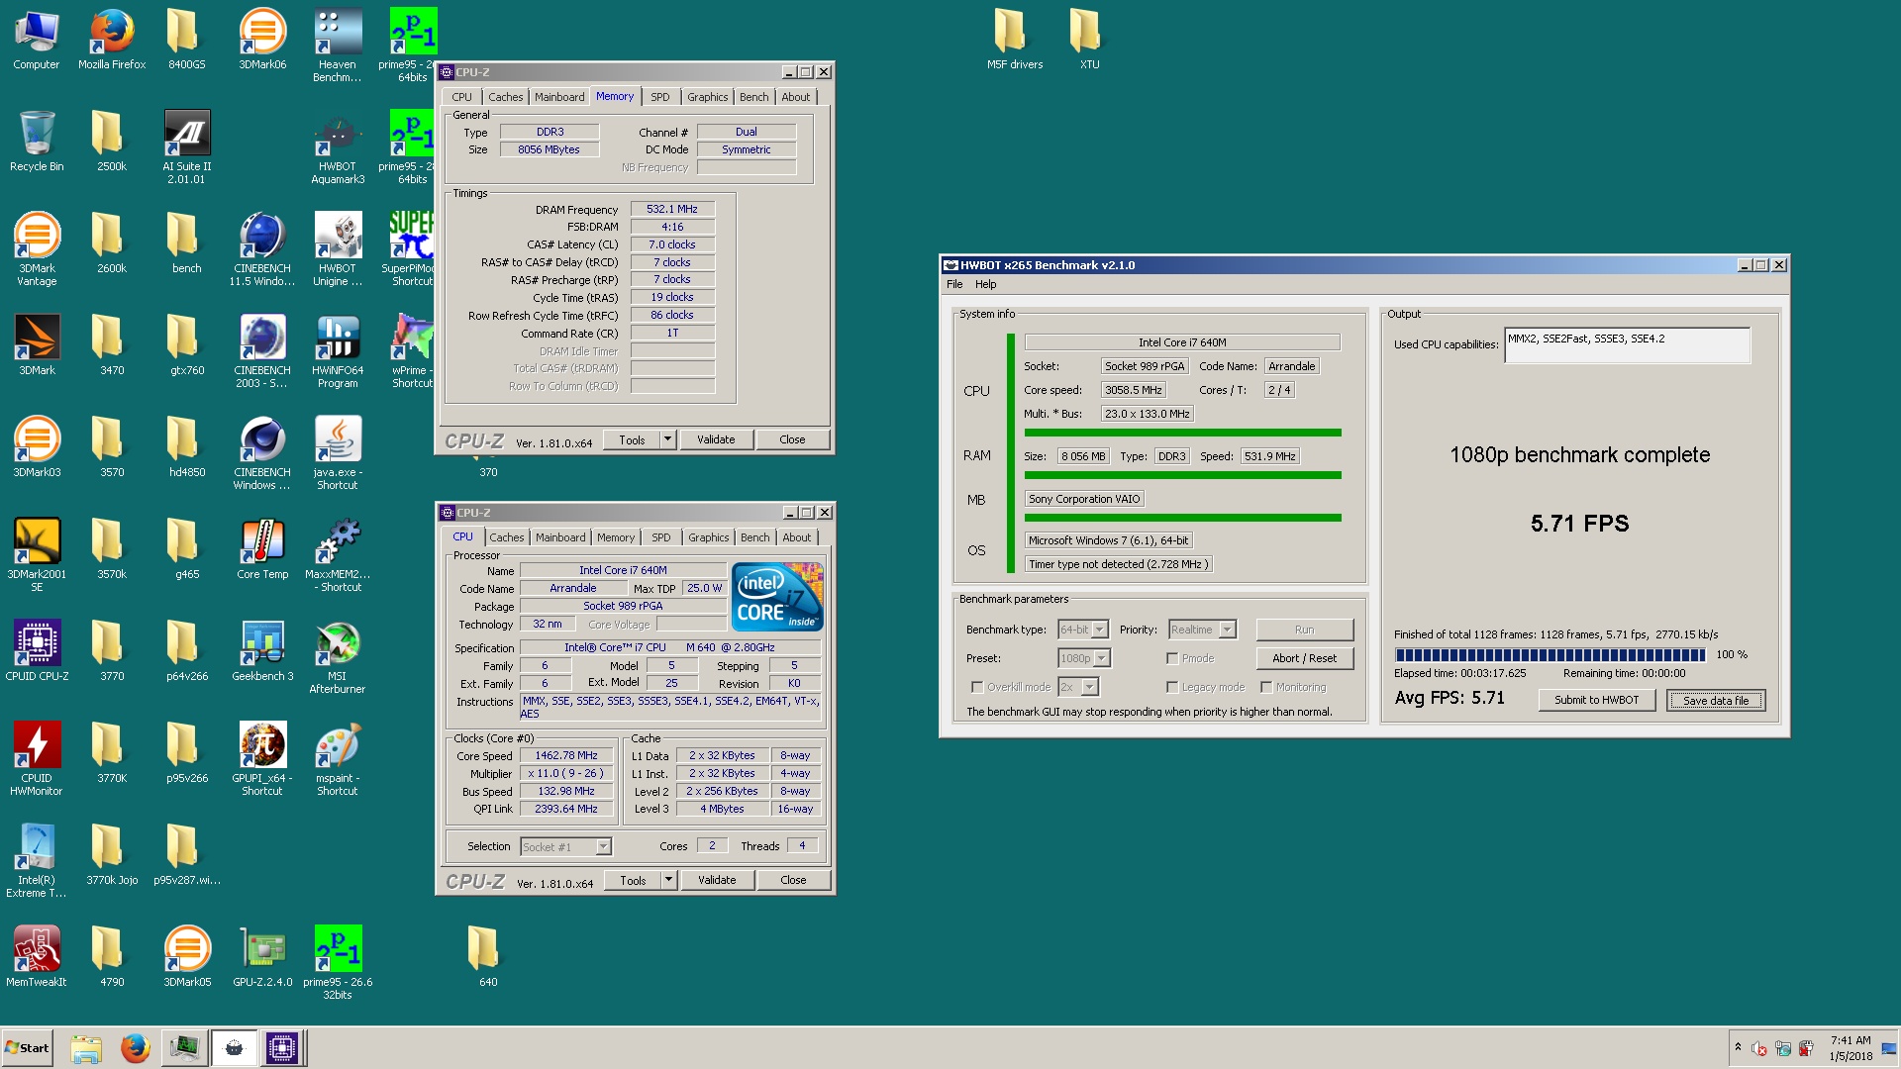Expand Tools arrow in upper CPU-Z window
The height and width of the screenshot is (1069, 1901).
click(x=668, y=439)
